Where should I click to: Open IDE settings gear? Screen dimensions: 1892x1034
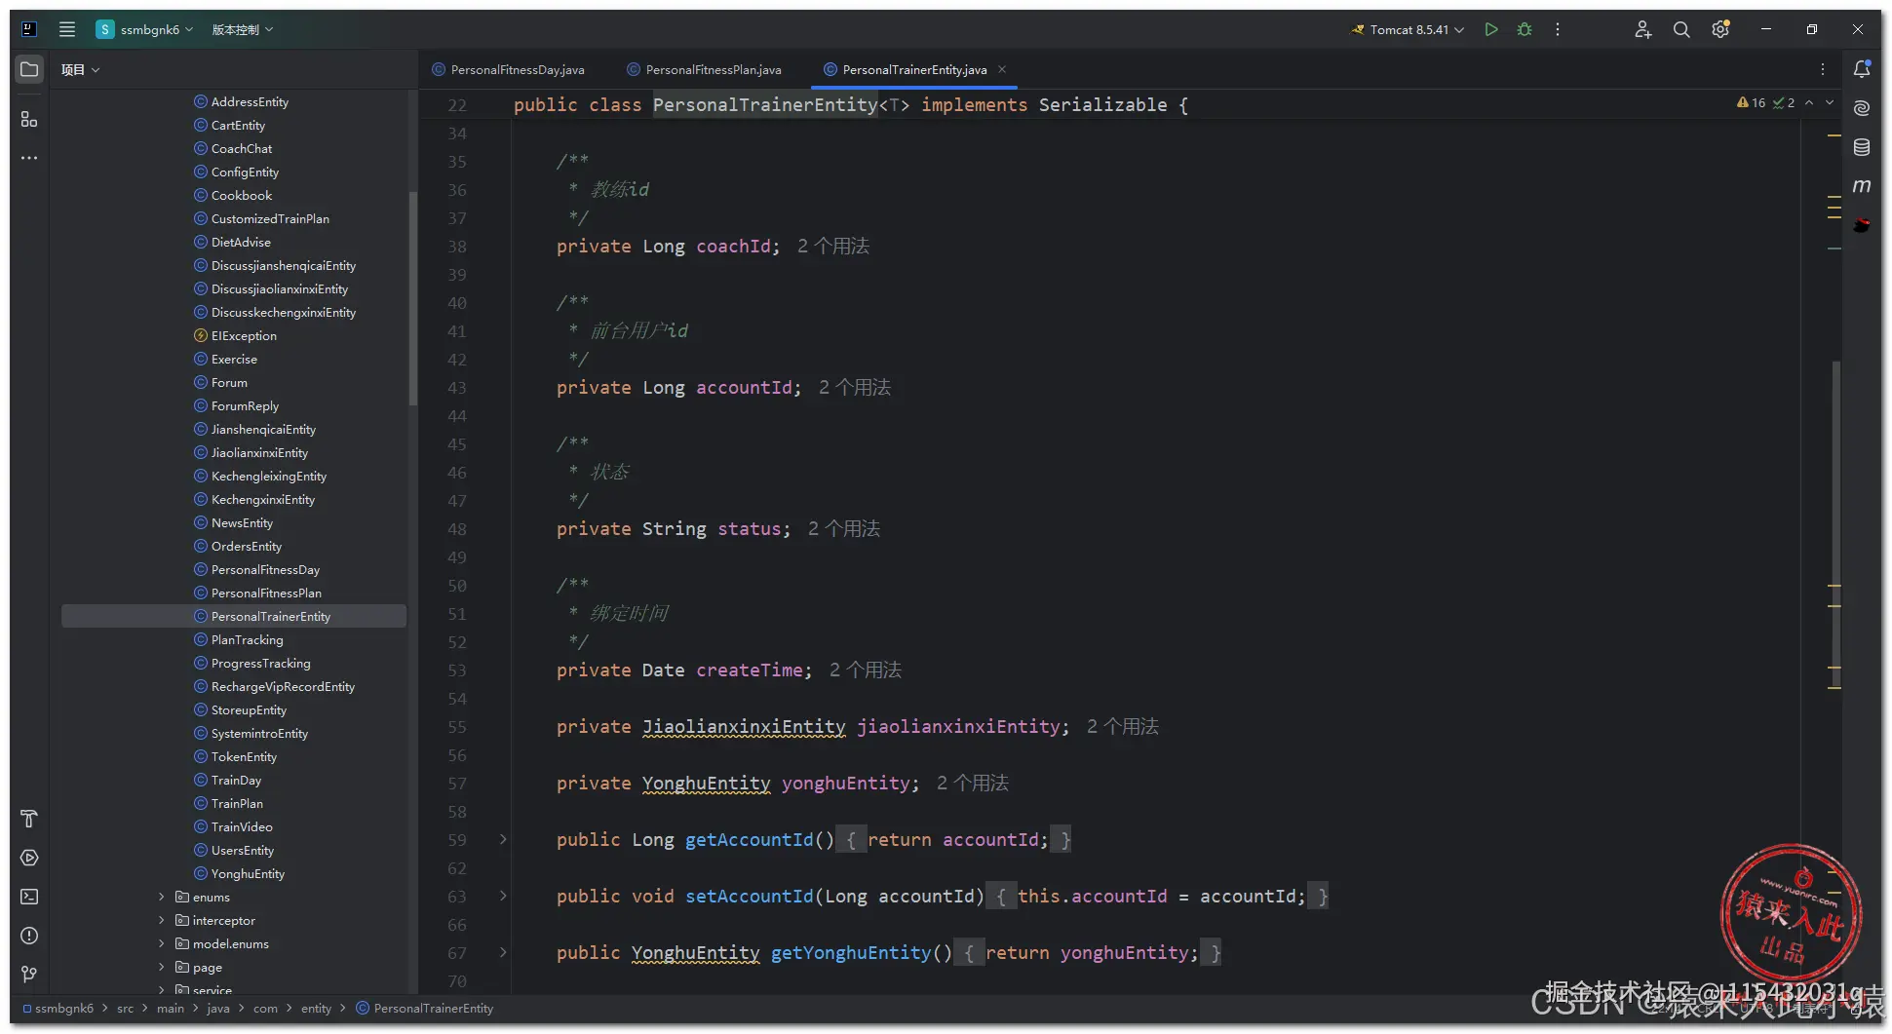coord(1720,29)
